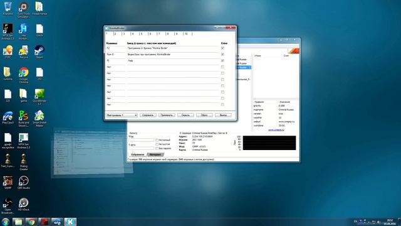Launch Dialog Creator desktop shortcut
Viewport: 401px width, 226px height.
pos(24,162)
